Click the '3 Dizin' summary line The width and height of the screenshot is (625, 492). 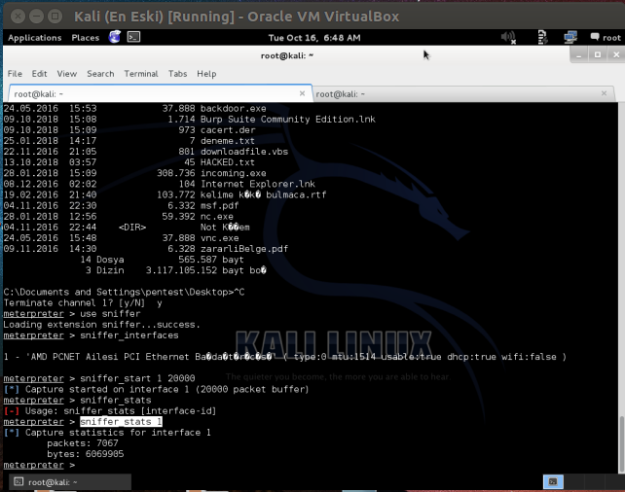click(176, 270)
